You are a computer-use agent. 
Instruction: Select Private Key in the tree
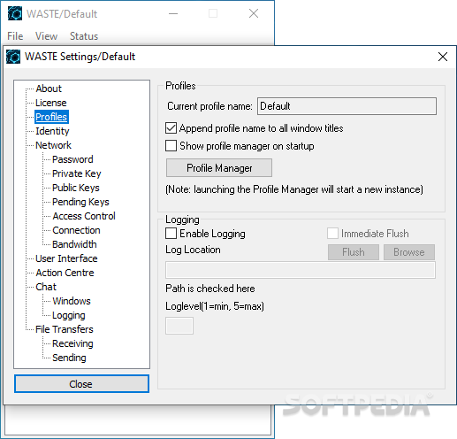click(77, 173)
